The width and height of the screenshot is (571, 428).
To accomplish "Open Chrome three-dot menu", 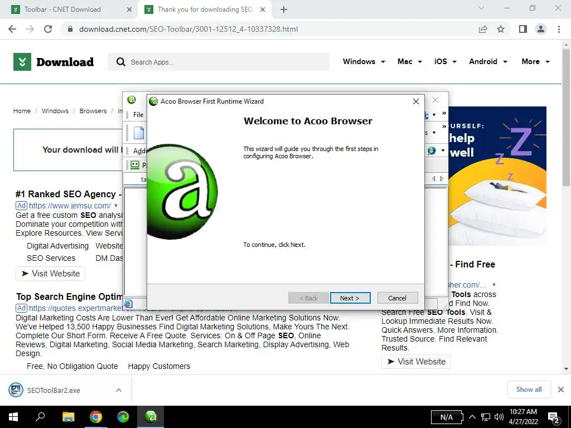I will (x=559, y=29).
